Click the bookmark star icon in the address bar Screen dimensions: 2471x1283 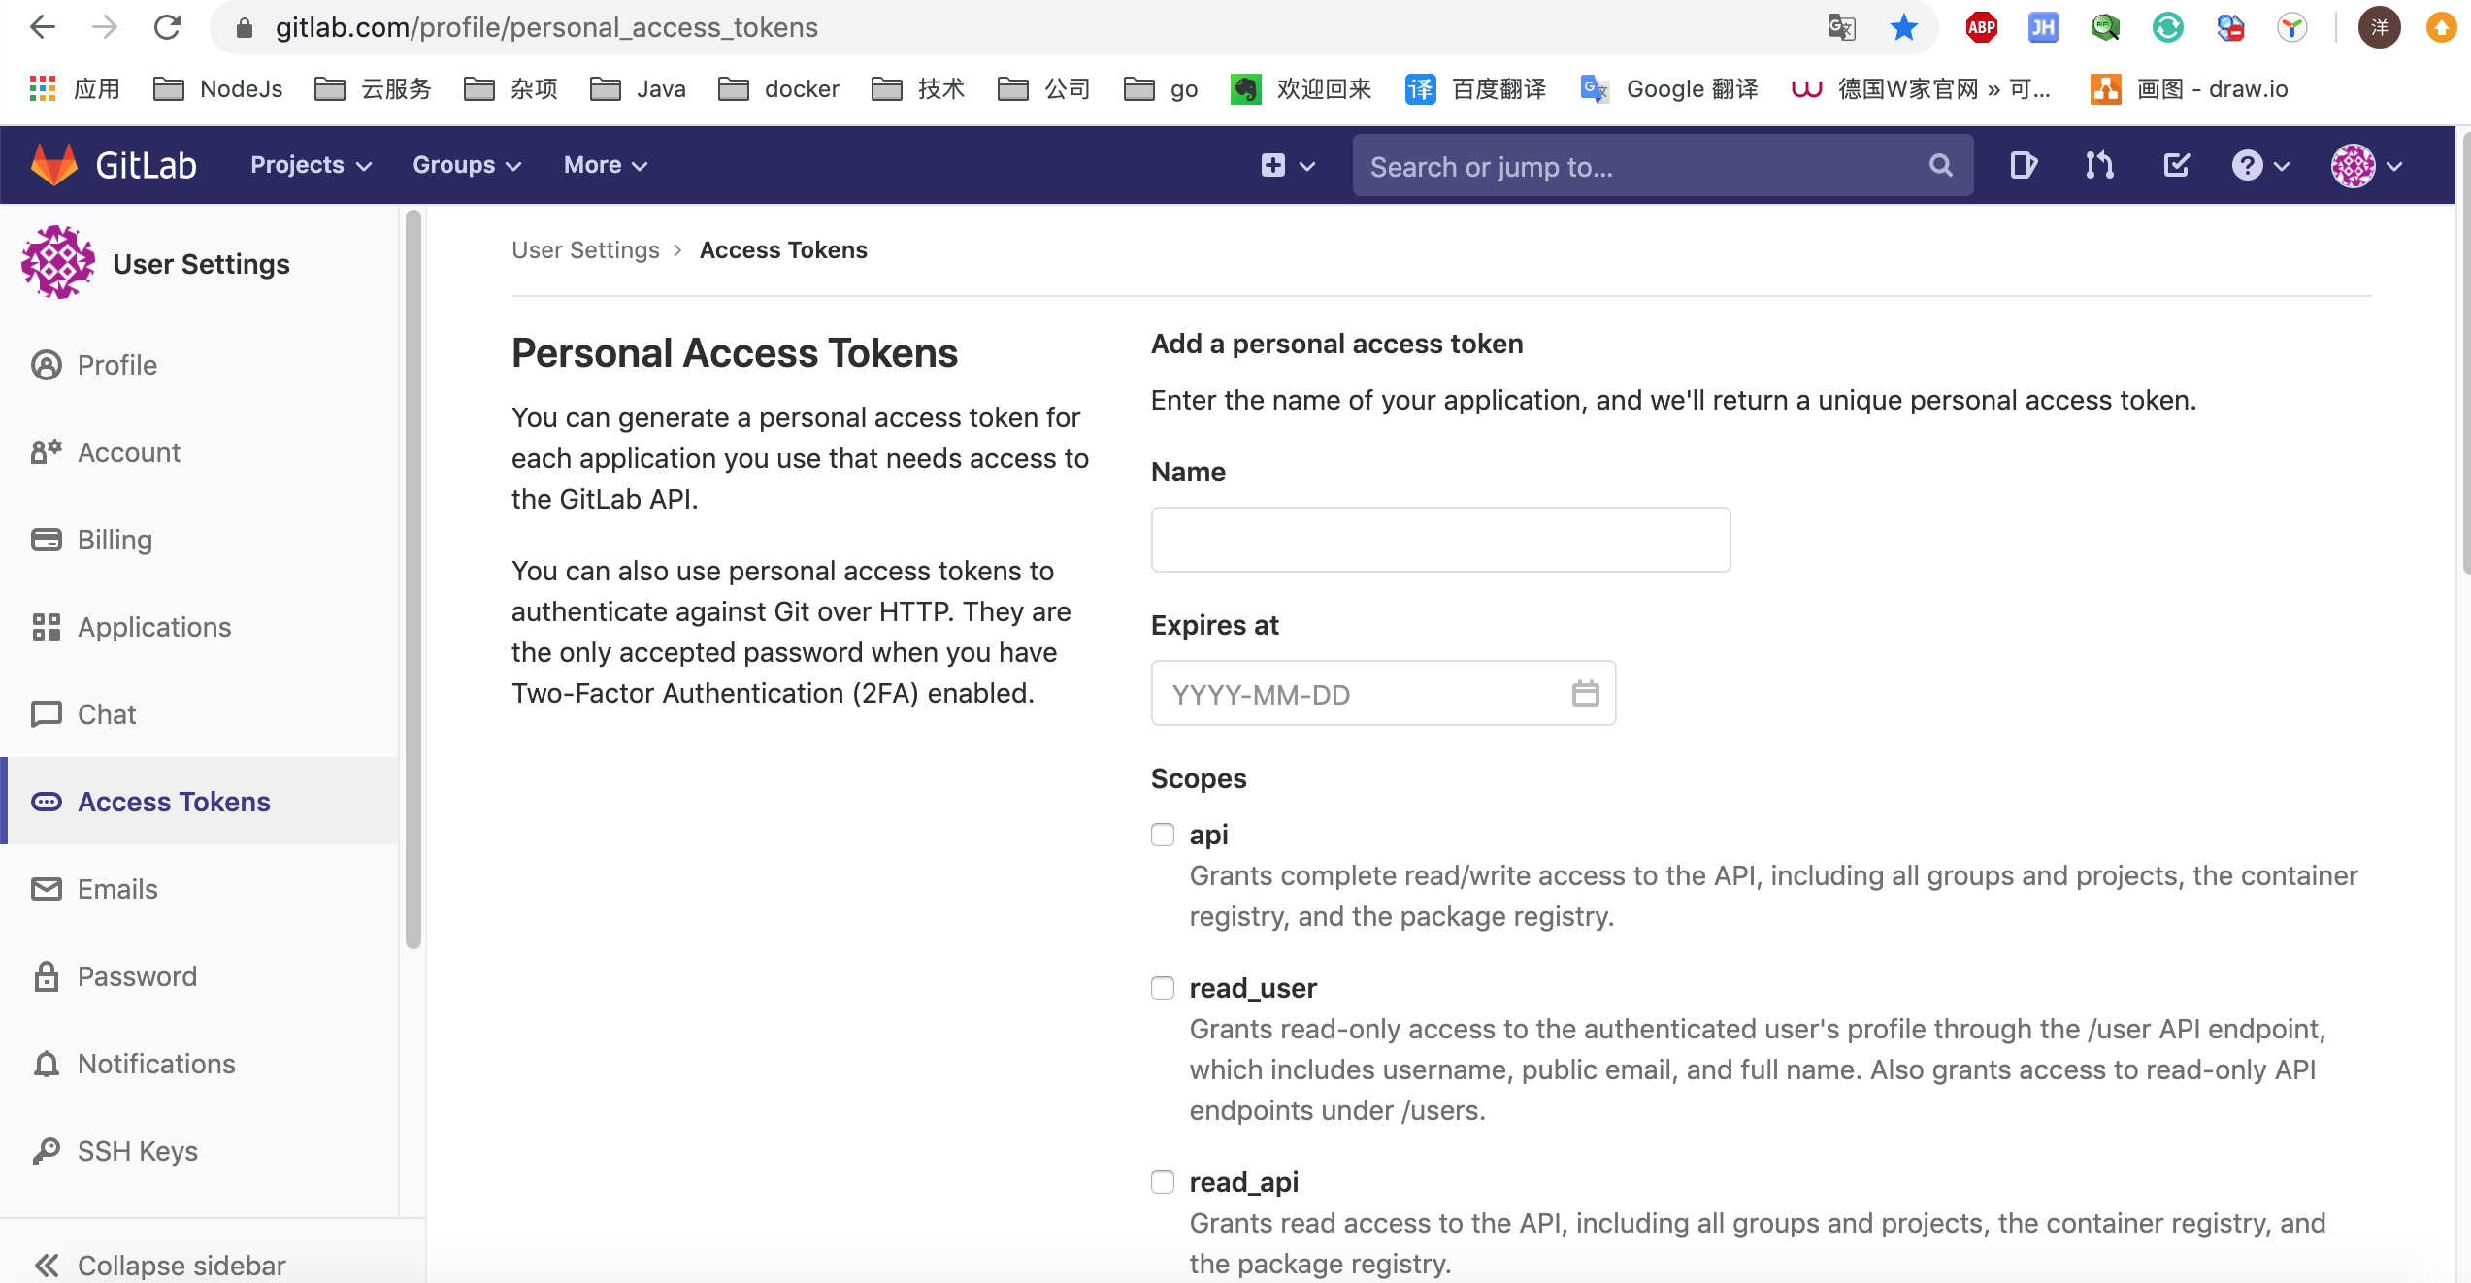coord(1903,27)
